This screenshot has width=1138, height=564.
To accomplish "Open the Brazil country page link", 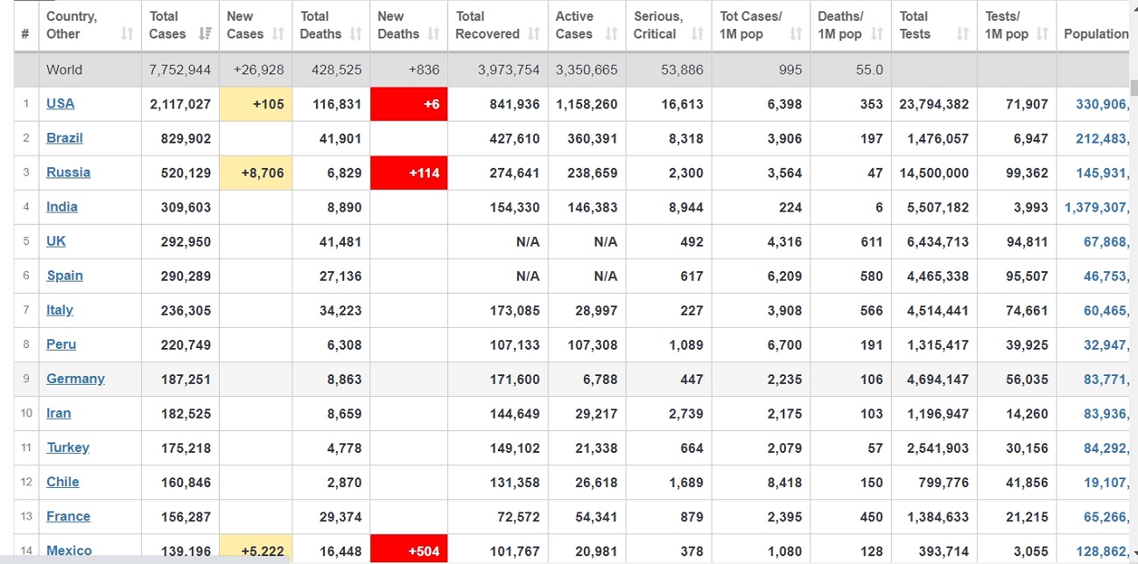I will coord(65,138).
